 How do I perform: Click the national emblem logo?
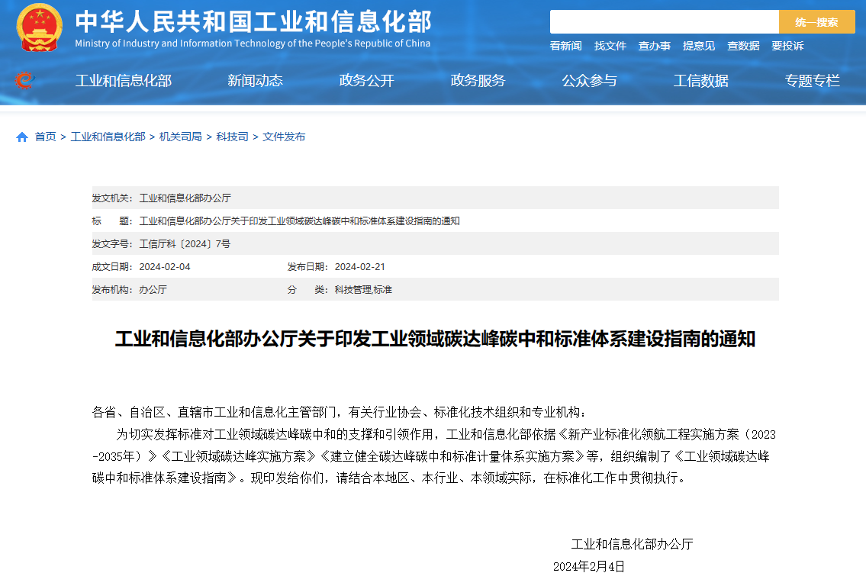37,26
